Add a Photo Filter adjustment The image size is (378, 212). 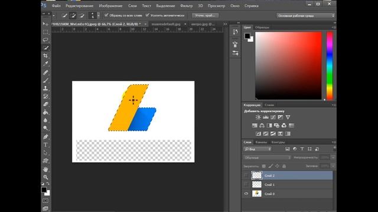click(x=277, y=125)
